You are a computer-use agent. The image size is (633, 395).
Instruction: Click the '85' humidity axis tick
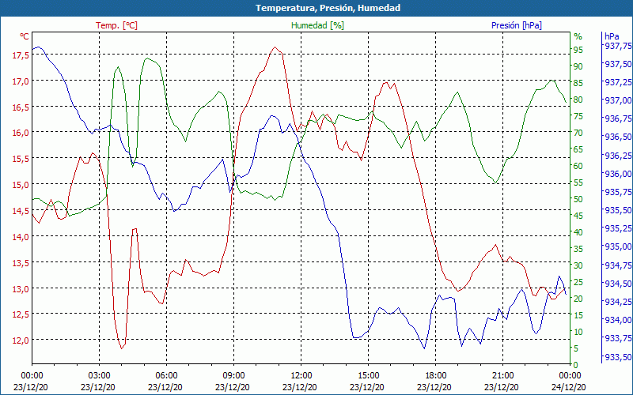pyautogui.click(x=578, y=84)
